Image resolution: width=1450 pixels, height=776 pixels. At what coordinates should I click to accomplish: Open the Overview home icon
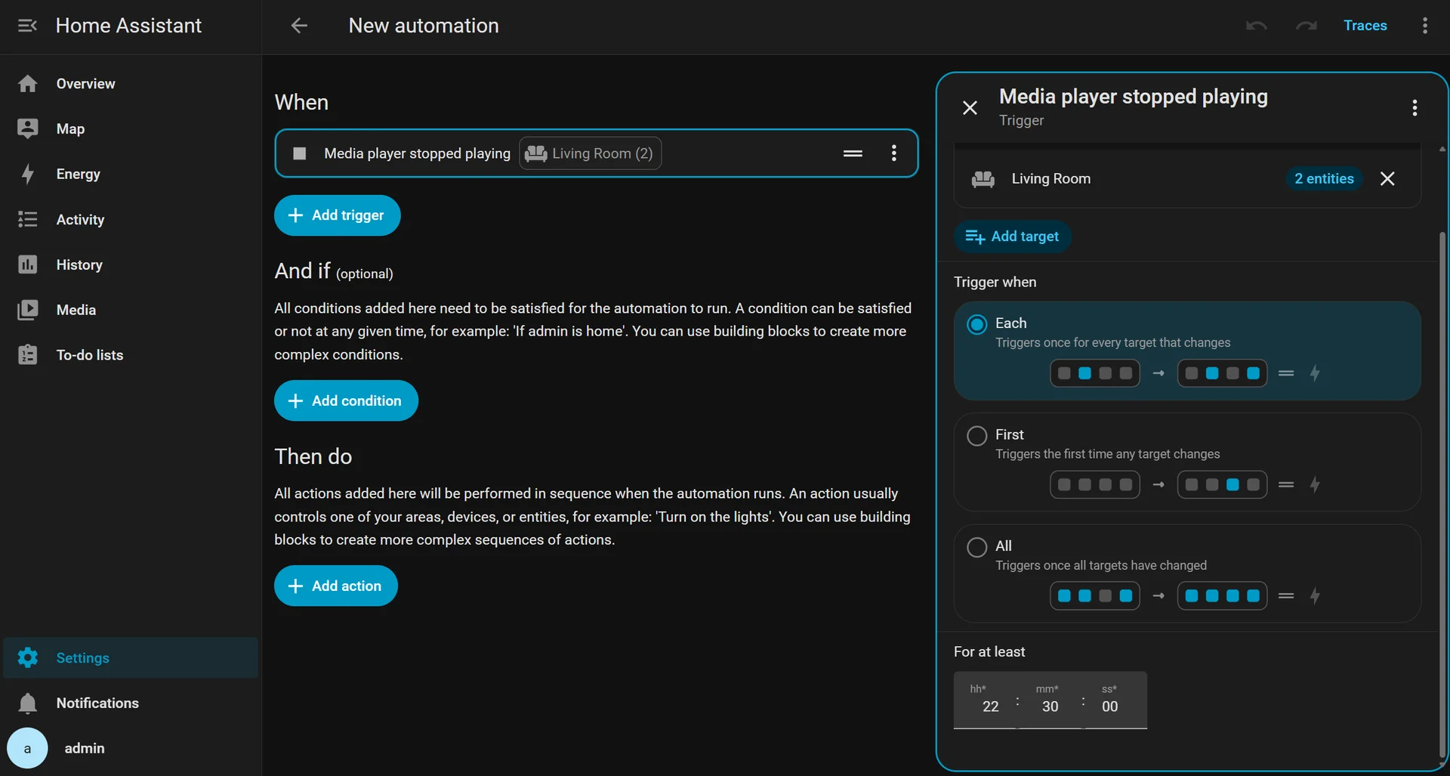click(28, 84)
